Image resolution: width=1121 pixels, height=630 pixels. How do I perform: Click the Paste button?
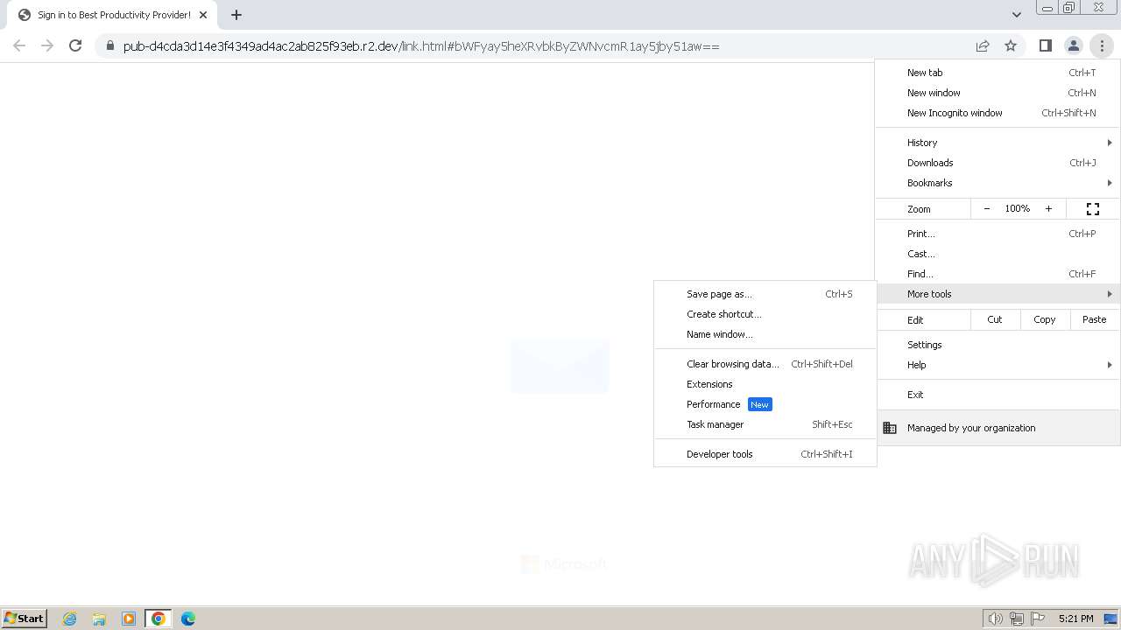[1095, 319]
